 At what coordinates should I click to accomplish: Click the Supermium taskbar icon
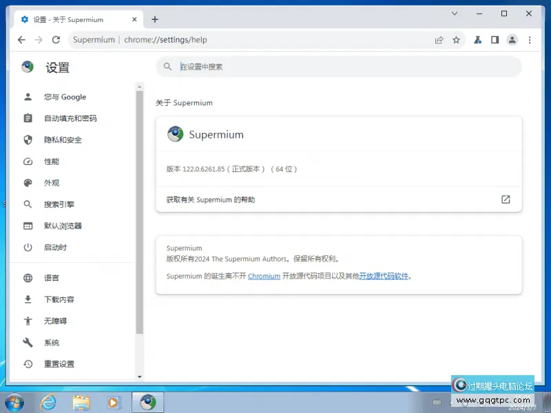pos(147,402)
